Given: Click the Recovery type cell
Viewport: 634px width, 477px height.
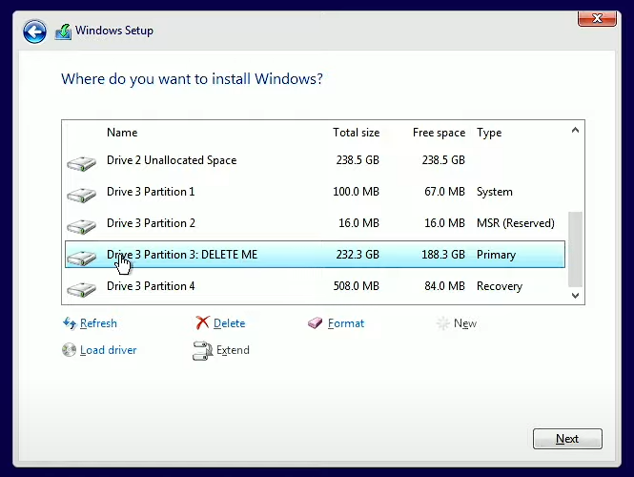Looking at the screenshot, I should click(x=500, y=286).
